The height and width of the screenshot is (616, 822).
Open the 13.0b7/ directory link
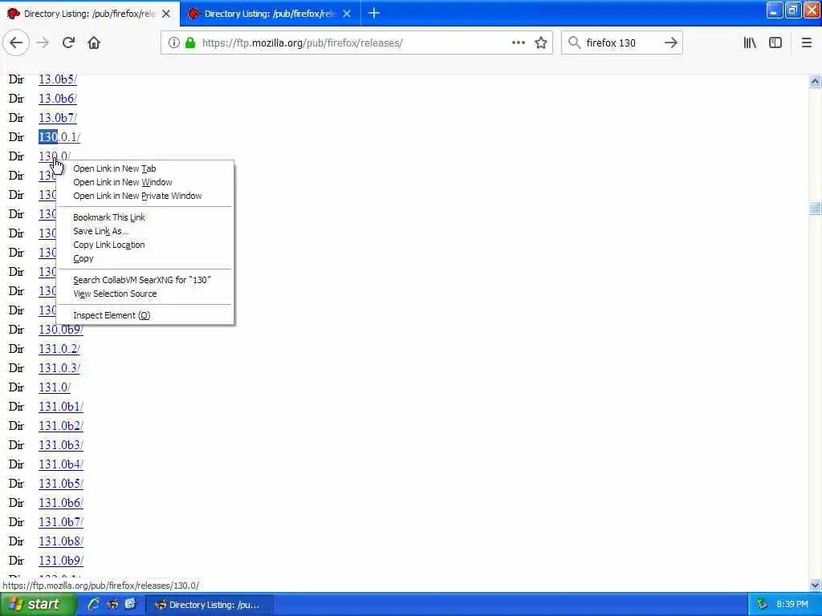pyautogui.click(x=58, y=118)
